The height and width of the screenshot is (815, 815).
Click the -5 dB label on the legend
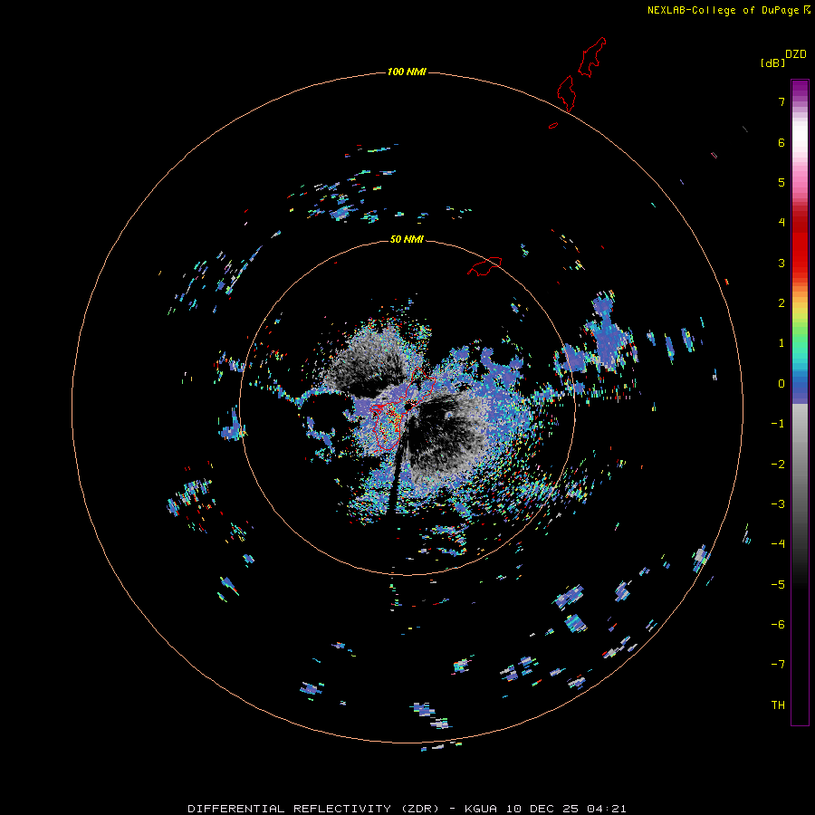(778, 585)
